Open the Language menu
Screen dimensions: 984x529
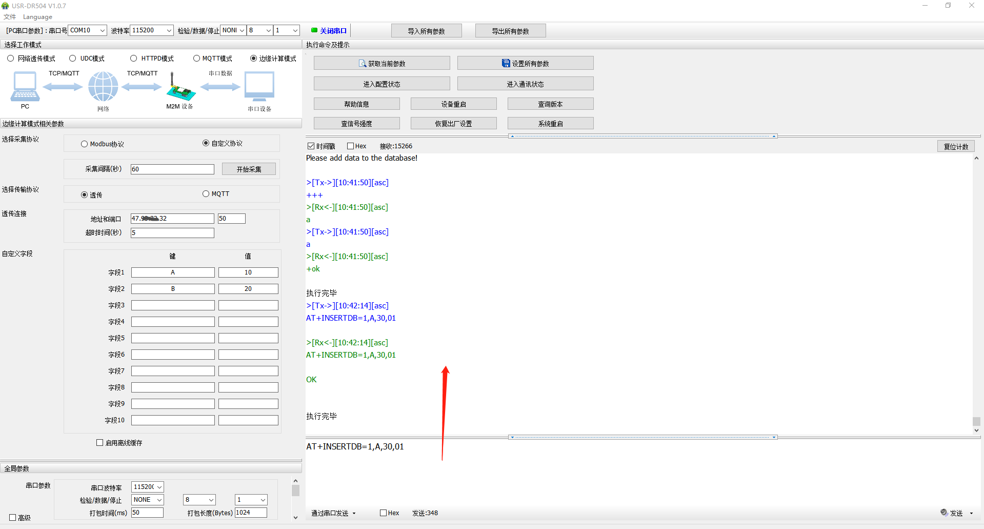[x=37, y=17]
